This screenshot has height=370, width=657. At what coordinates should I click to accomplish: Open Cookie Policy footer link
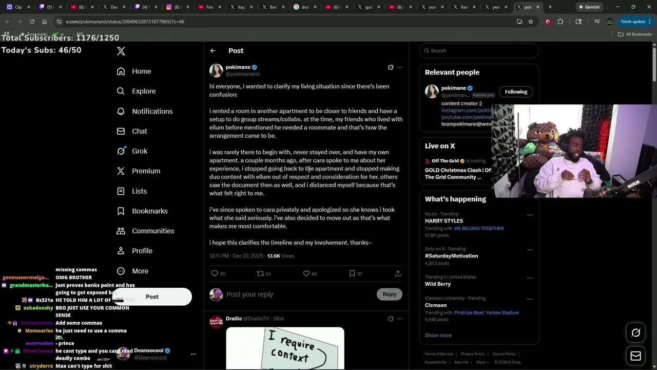(x=504, y=354)
